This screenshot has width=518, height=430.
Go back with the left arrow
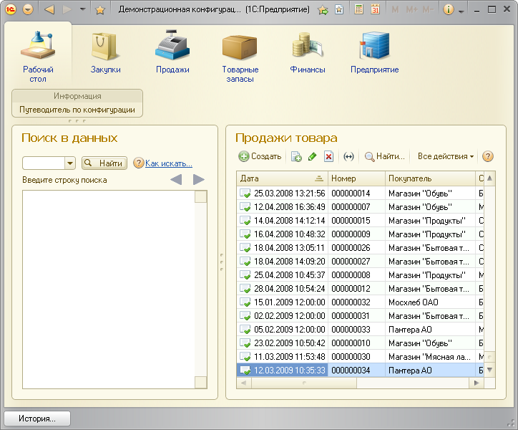click(x=49, y=9)
